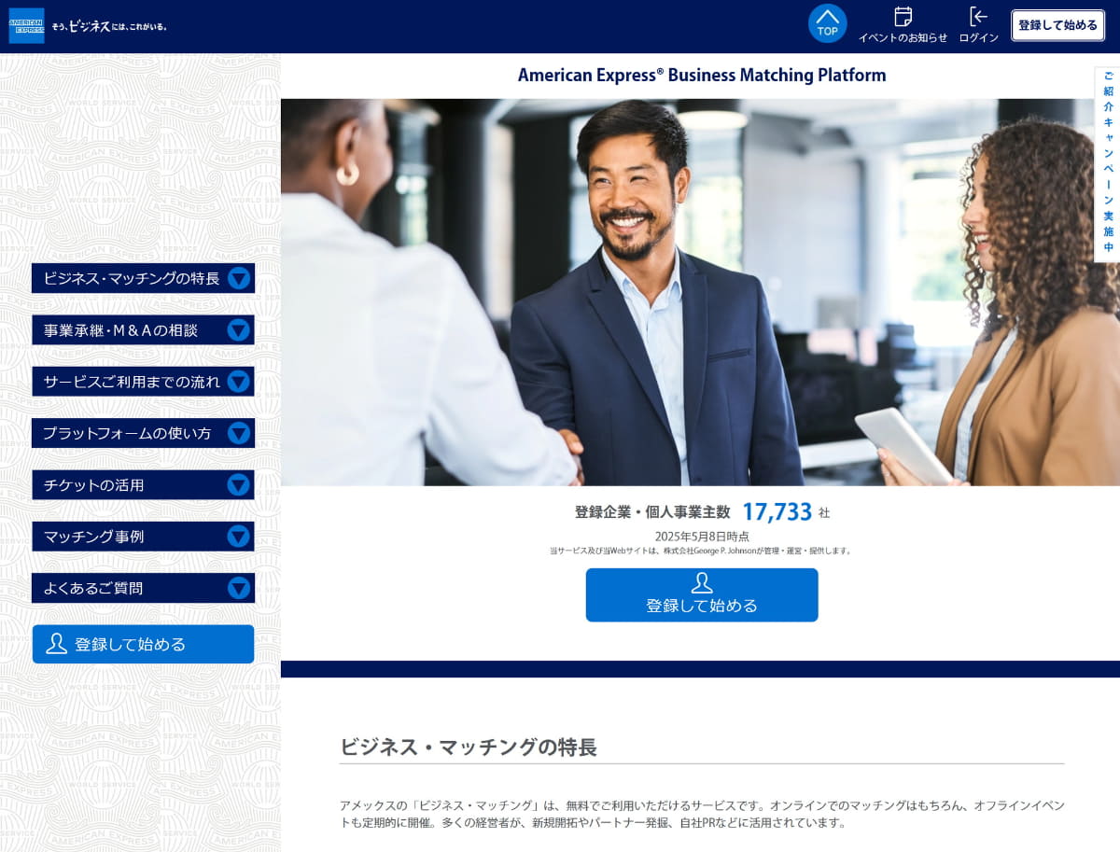1120x852 pixels.
Task: Click the top-right 登録して始める button
Action: [x=1058, y=25]
